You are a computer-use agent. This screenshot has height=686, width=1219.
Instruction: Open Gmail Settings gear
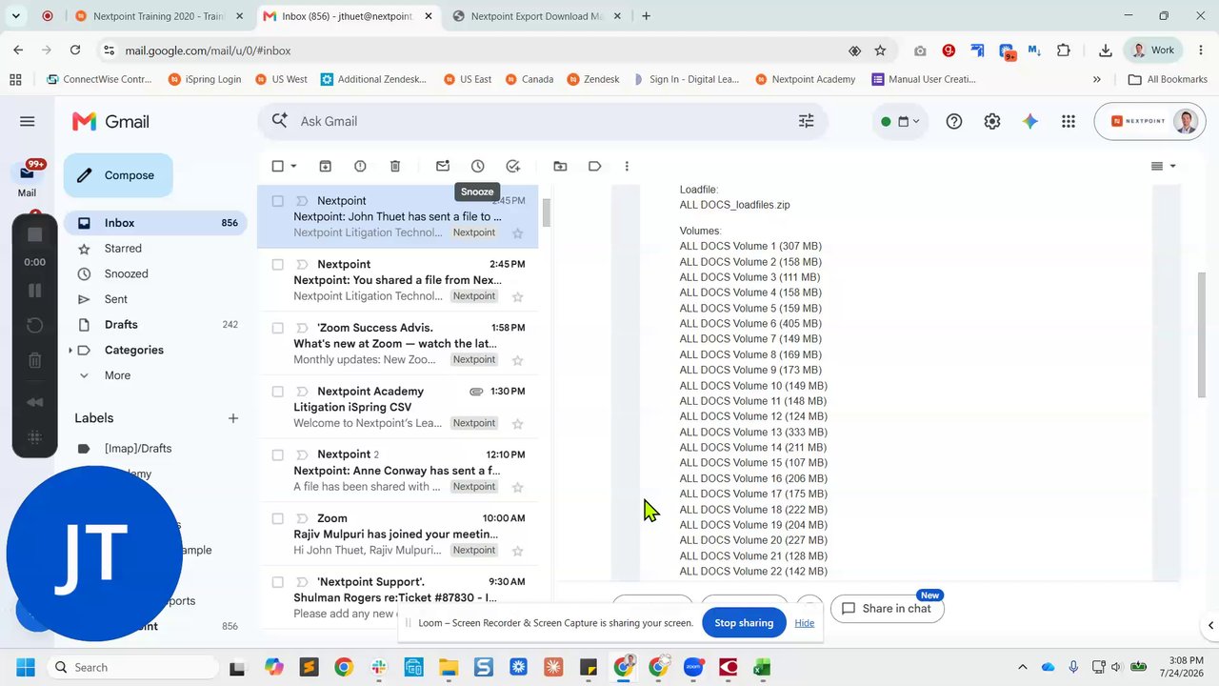tap(992, 121)
